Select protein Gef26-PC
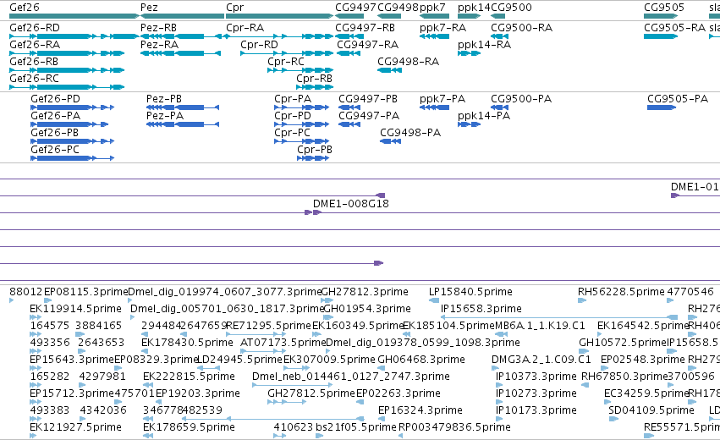The height and width of the screenshot is (440, 720). [72, 158]
